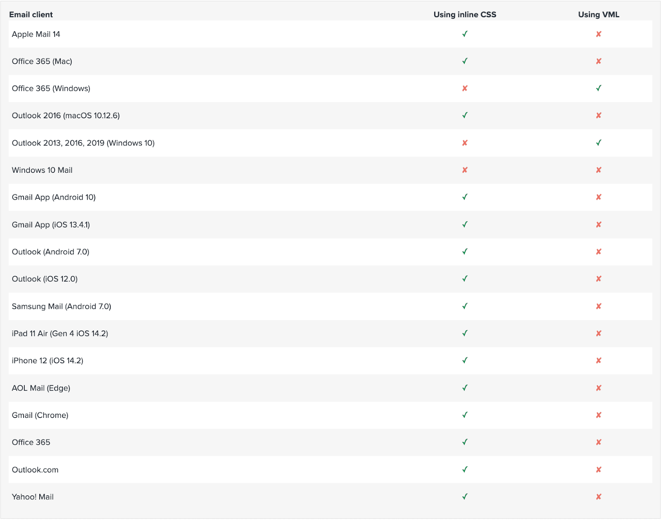Click inline CSS cross for Windows 10 Mail
Viewport: 661px width, 520px height.
465,170
